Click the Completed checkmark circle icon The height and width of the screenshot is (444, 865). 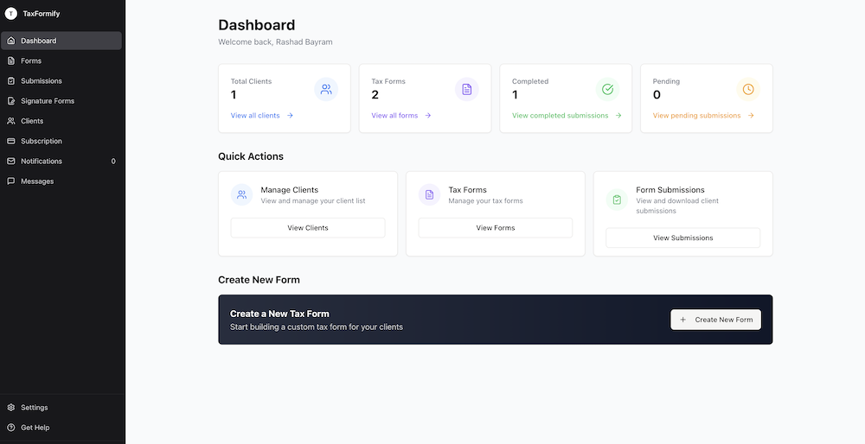pyautogui.click(x=607, y=89)
